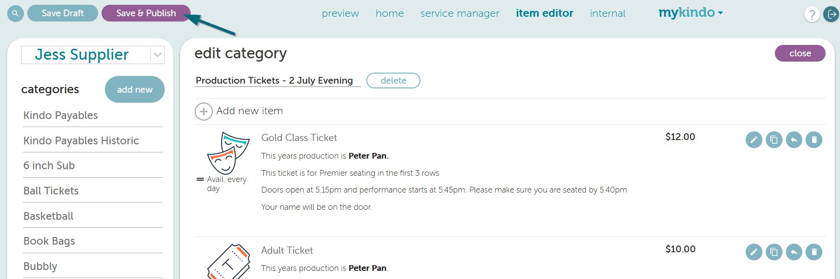Go to the service manager tab
The height and width of the screenshot is (279, 840).
pyautogui.click(x=460, y=13)
